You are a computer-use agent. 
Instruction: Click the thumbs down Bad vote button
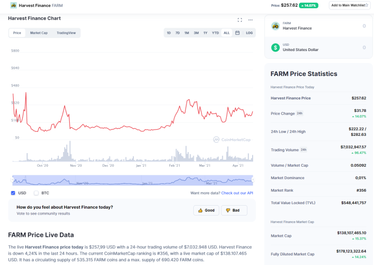click(234, 210)
